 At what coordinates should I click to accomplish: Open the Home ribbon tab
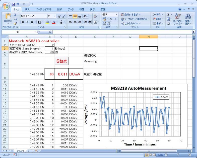click(x=16, y=10)
